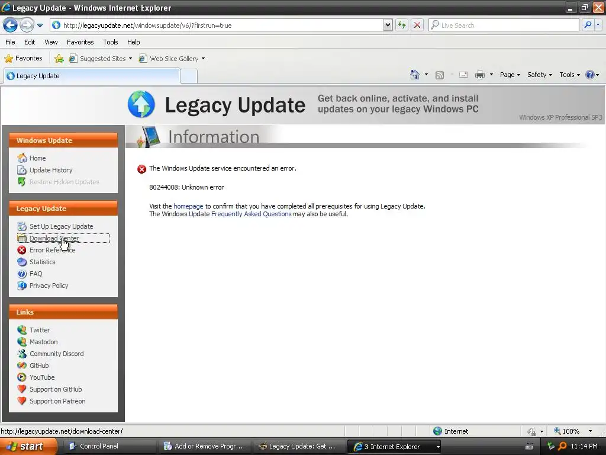Expand the address bar history dropdown
606x455 pixels.
click(388, 25)
